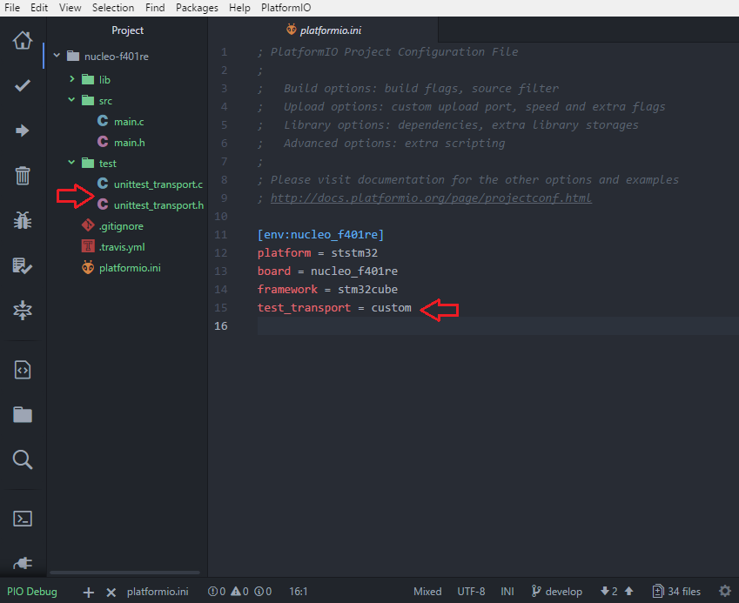The image size is (739, 603).
Task: Open unittest_transport.c file
Action: pos(158,184)
